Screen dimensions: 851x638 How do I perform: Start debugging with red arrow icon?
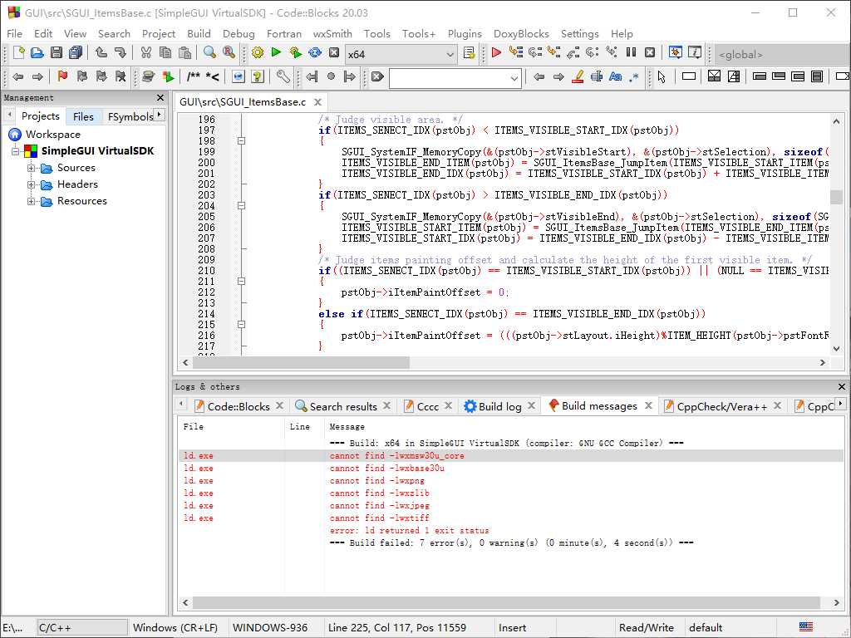tap(496, 52)
